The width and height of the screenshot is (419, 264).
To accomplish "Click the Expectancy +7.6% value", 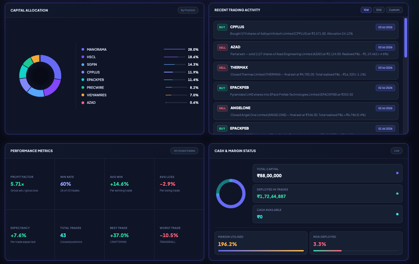I will pyautogui.click(x=18, y=235).
